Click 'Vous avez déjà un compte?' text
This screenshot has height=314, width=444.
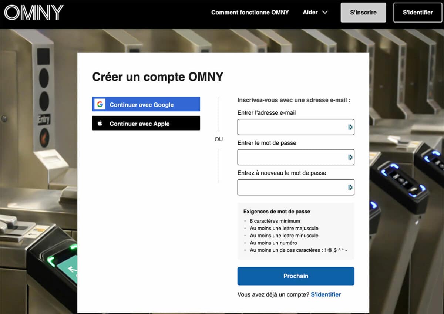click(273, 294)
